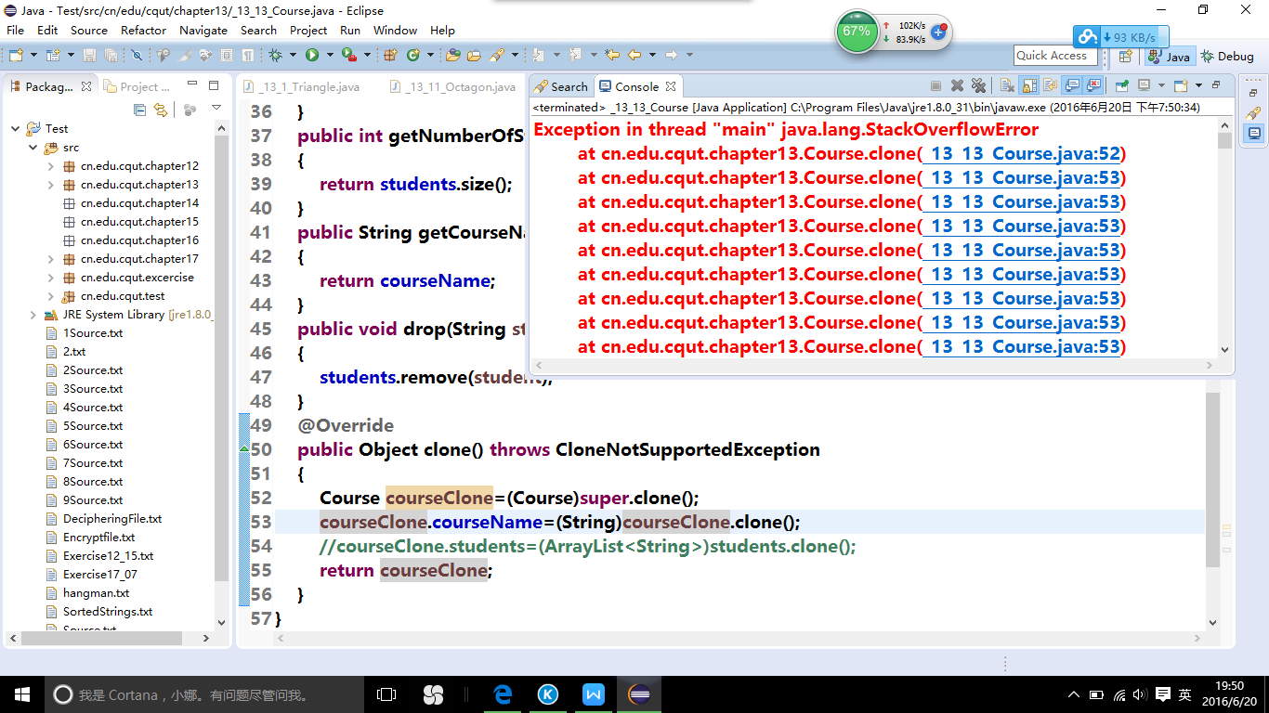
Task: Open the _13_13_Course.java:52 stack trace link
Action: pyautogui.click(x=1020, y=153)
